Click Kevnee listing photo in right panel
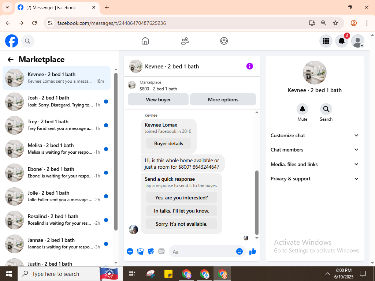The width and height of the screenshot is (375, 281). pos(315,73)
